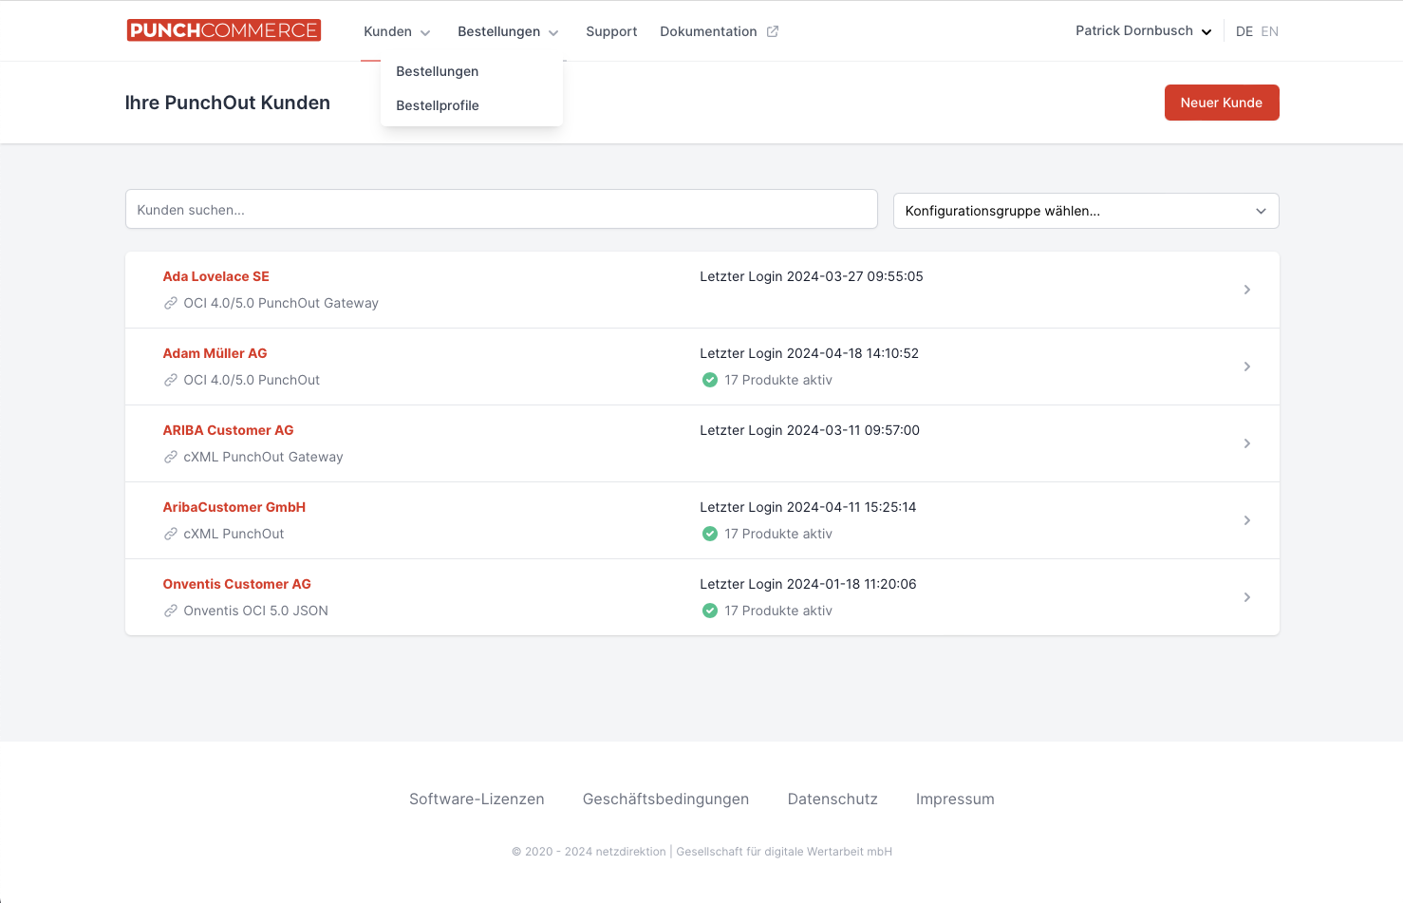Viewport: 1403px width, 903px height.
Task: Go to Support page
Action: click(x=611, y=31)
